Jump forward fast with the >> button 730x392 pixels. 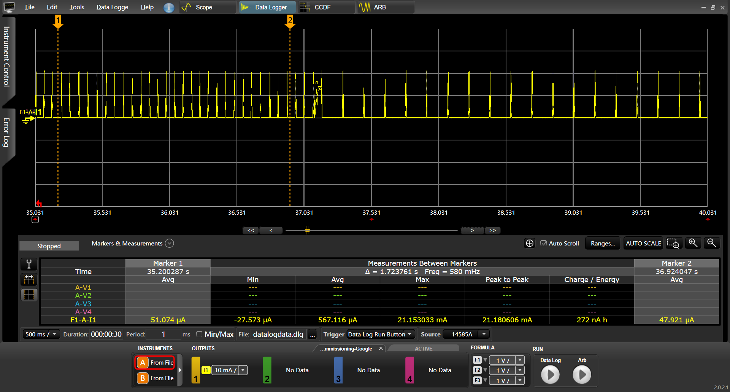click(x=493, y=230)
